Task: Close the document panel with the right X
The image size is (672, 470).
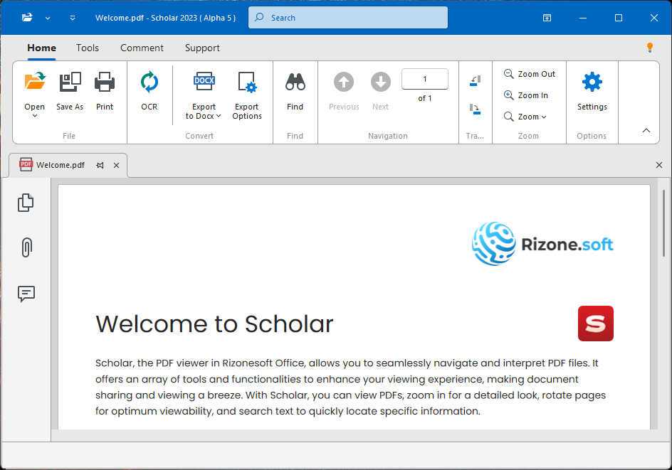Action: point(659,165)
